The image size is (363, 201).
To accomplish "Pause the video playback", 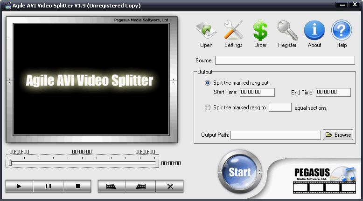I will [x=48, y=186].
